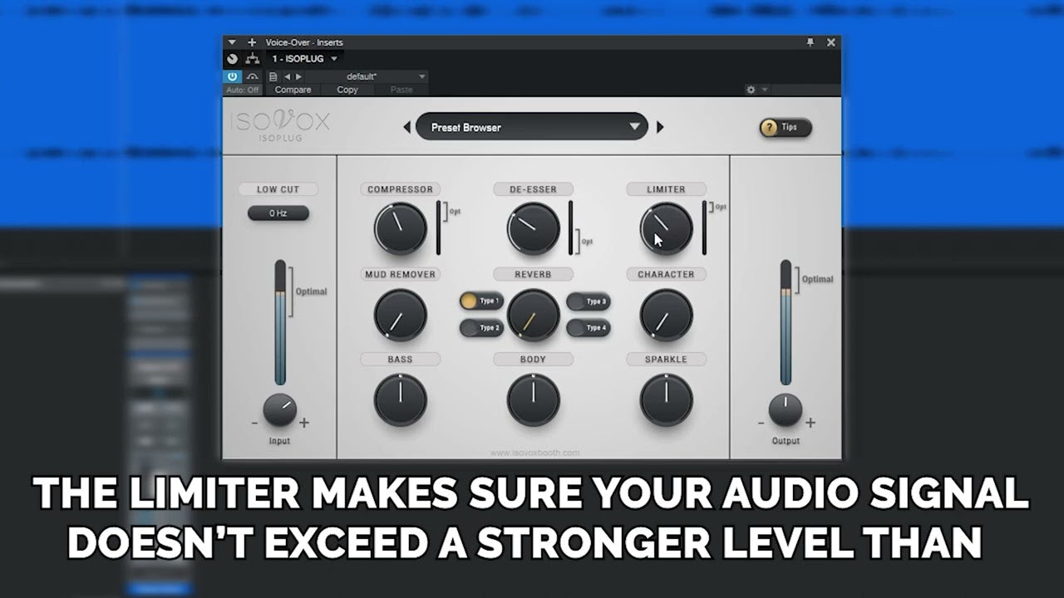This screenshot has width=1064, height=598.
Task: Click the CHARACTER label
Action: click(x=667, y=274)
